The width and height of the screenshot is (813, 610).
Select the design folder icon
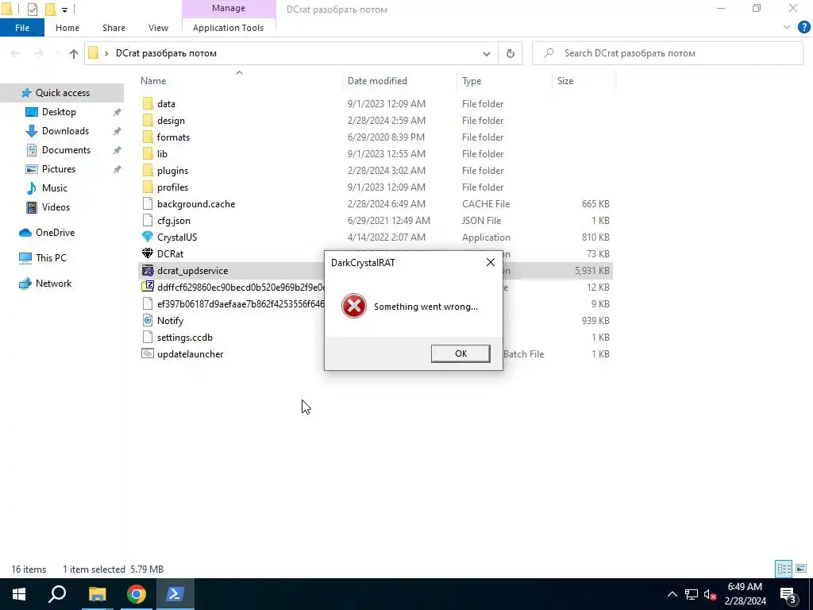148,121
